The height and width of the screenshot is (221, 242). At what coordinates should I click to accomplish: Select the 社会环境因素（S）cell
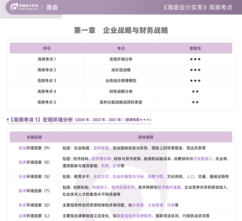pyautogui.click(x=34, y=176)
